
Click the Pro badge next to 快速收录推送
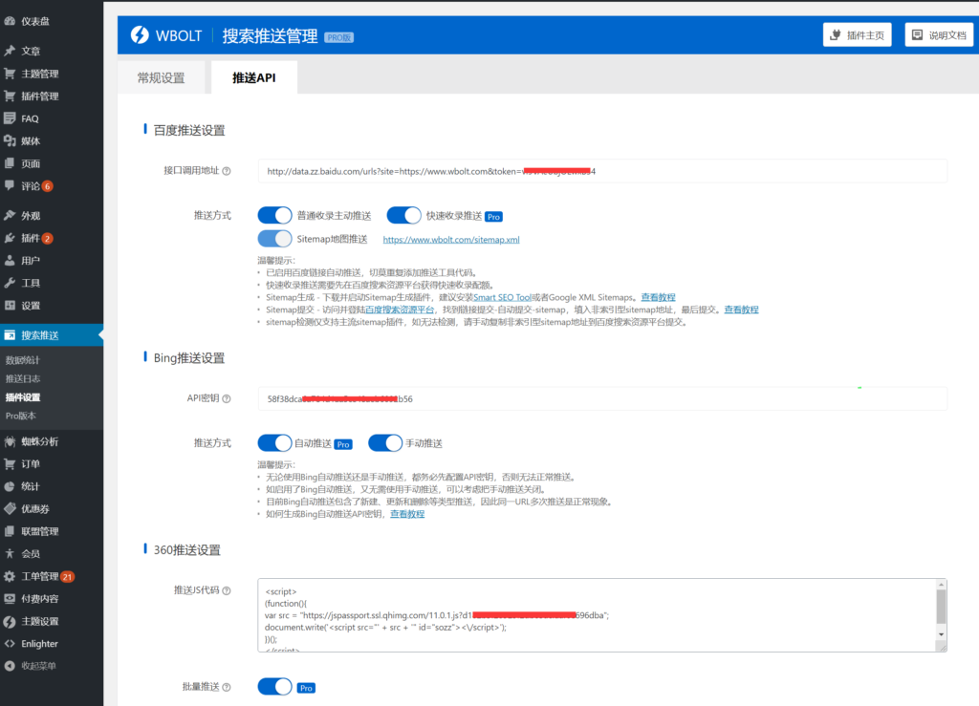tap(494, 217)
